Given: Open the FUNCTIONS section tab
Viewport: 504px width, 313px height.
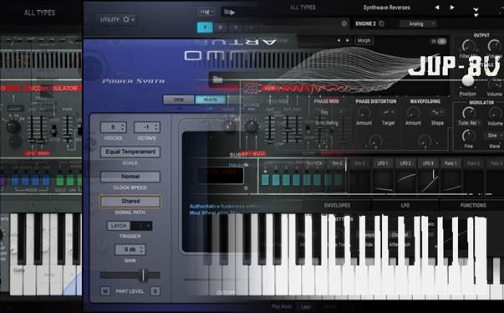Looking at the screenshot, I should pyautogui.click(x=473, y=205).
